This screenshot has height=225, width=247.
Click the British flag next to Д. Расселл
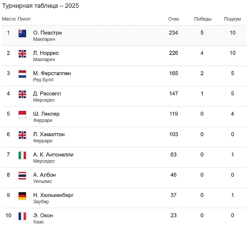click(x=22, y=94)
